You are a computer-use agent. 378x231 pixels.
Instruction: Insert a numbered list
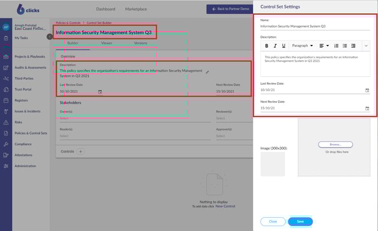pos(336,46)
